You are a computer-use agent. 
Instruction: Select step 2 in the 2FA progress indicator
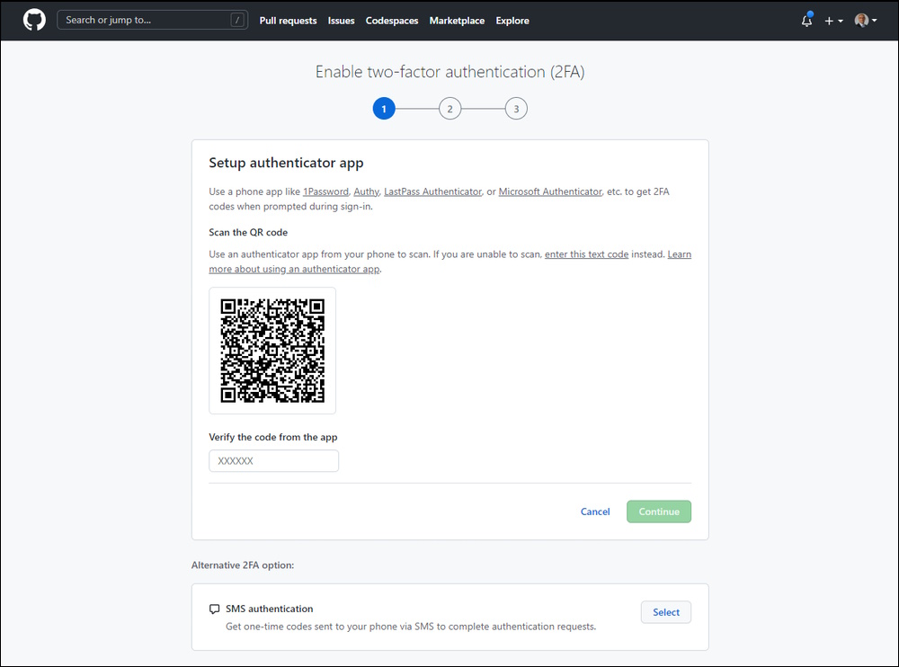450,109
